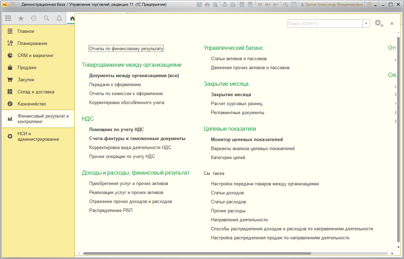The width and height of the screenshot is (404, 259).
Task: Open Favorites star icon
Action: tap(21, 18)
